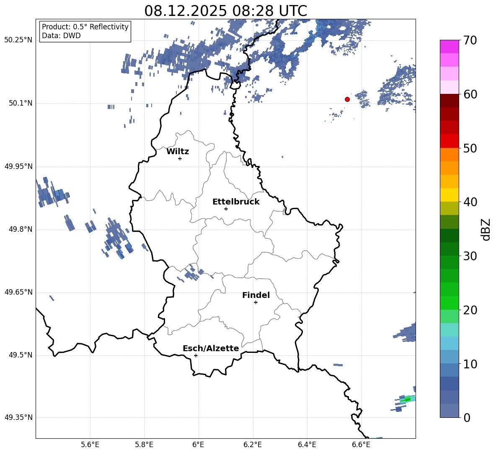496x453 pixels.
Task: Click the dark maroon swatch below 60
Action: pos(449,101)
